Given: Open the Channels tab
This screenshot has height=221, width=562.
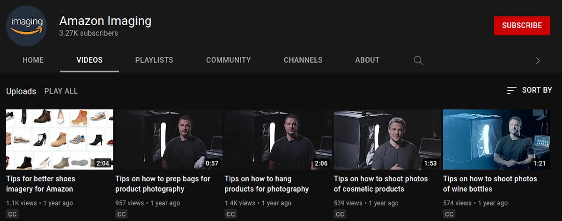Looking at the screenshot, I should tap(303, 60).
